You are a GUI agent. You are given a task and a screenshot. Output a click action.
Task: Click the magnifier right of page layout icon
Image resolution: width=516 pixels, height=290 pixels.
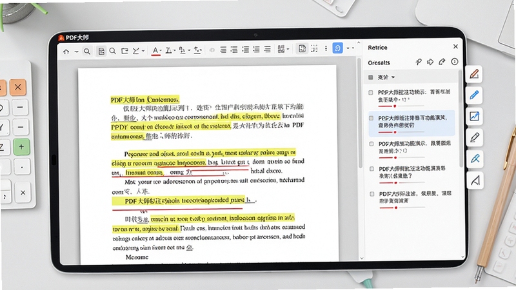pyautogui.click(x=112, y=51)
